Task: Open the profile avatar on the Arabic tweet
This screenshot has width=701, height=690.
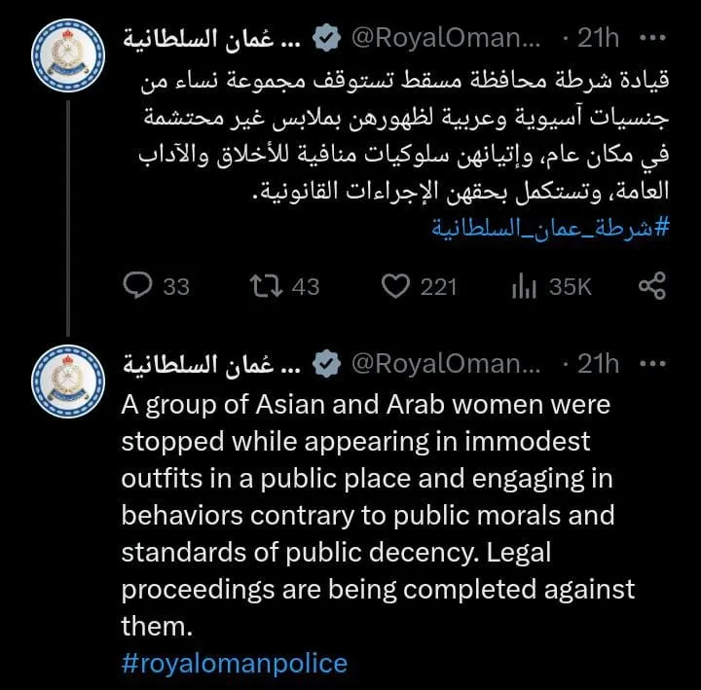Action: coord(66,50)
